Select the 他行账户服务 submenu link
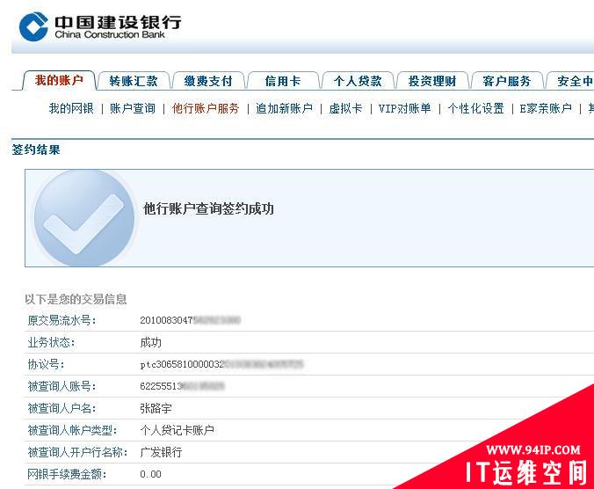Image resolution: width=594 pixels, height=489 pixels. [x=206, y=108]
